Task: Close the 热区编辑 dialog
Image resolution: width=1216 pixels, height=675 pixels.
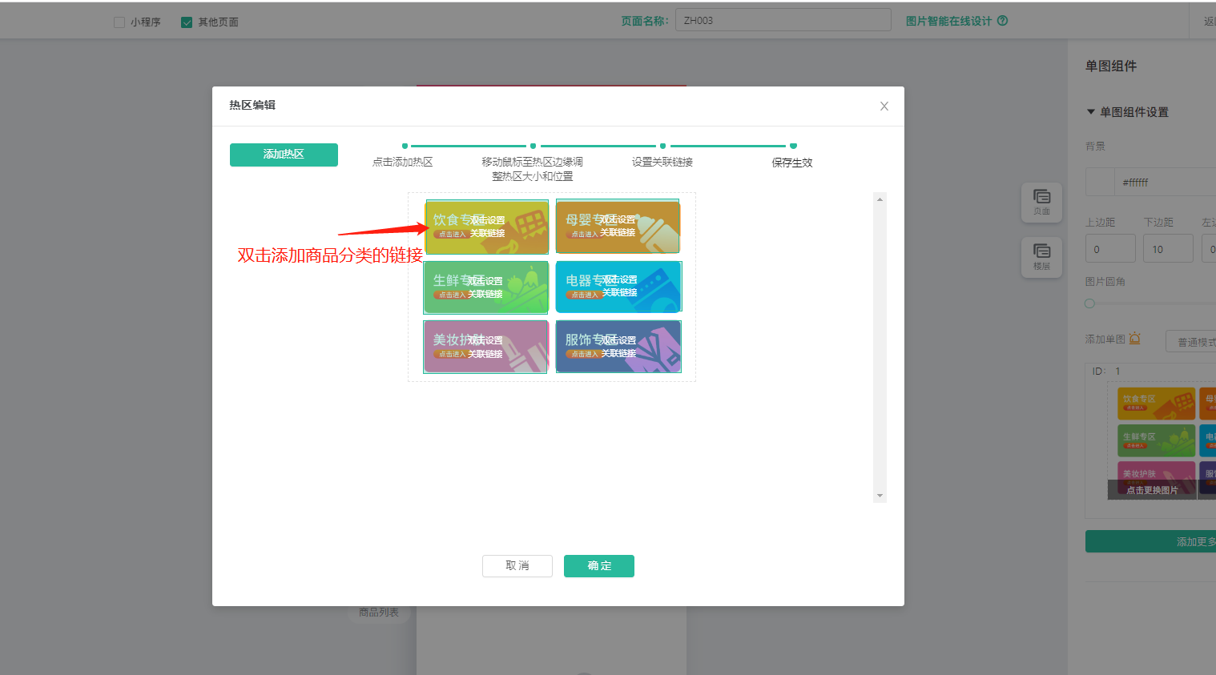Action: tap(884, 106)
